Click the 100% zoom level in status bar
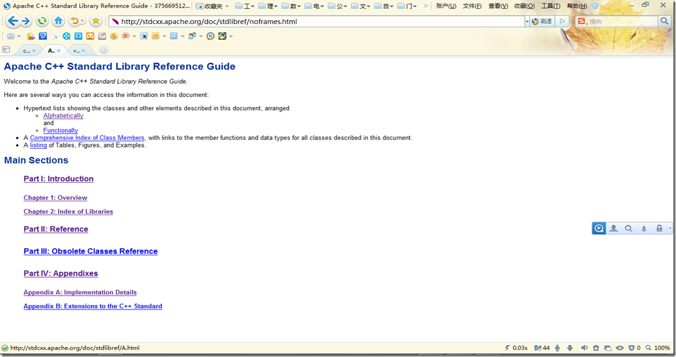Viewport: 676px width, 357px height. click(661, 348)
